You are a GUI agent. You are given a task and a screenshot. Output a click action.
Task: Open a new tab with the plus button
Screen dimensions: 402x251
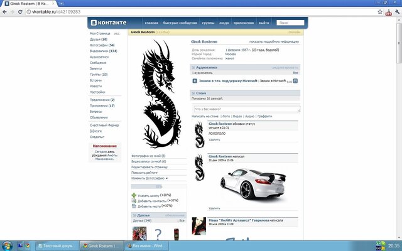(x=62, y=4)
